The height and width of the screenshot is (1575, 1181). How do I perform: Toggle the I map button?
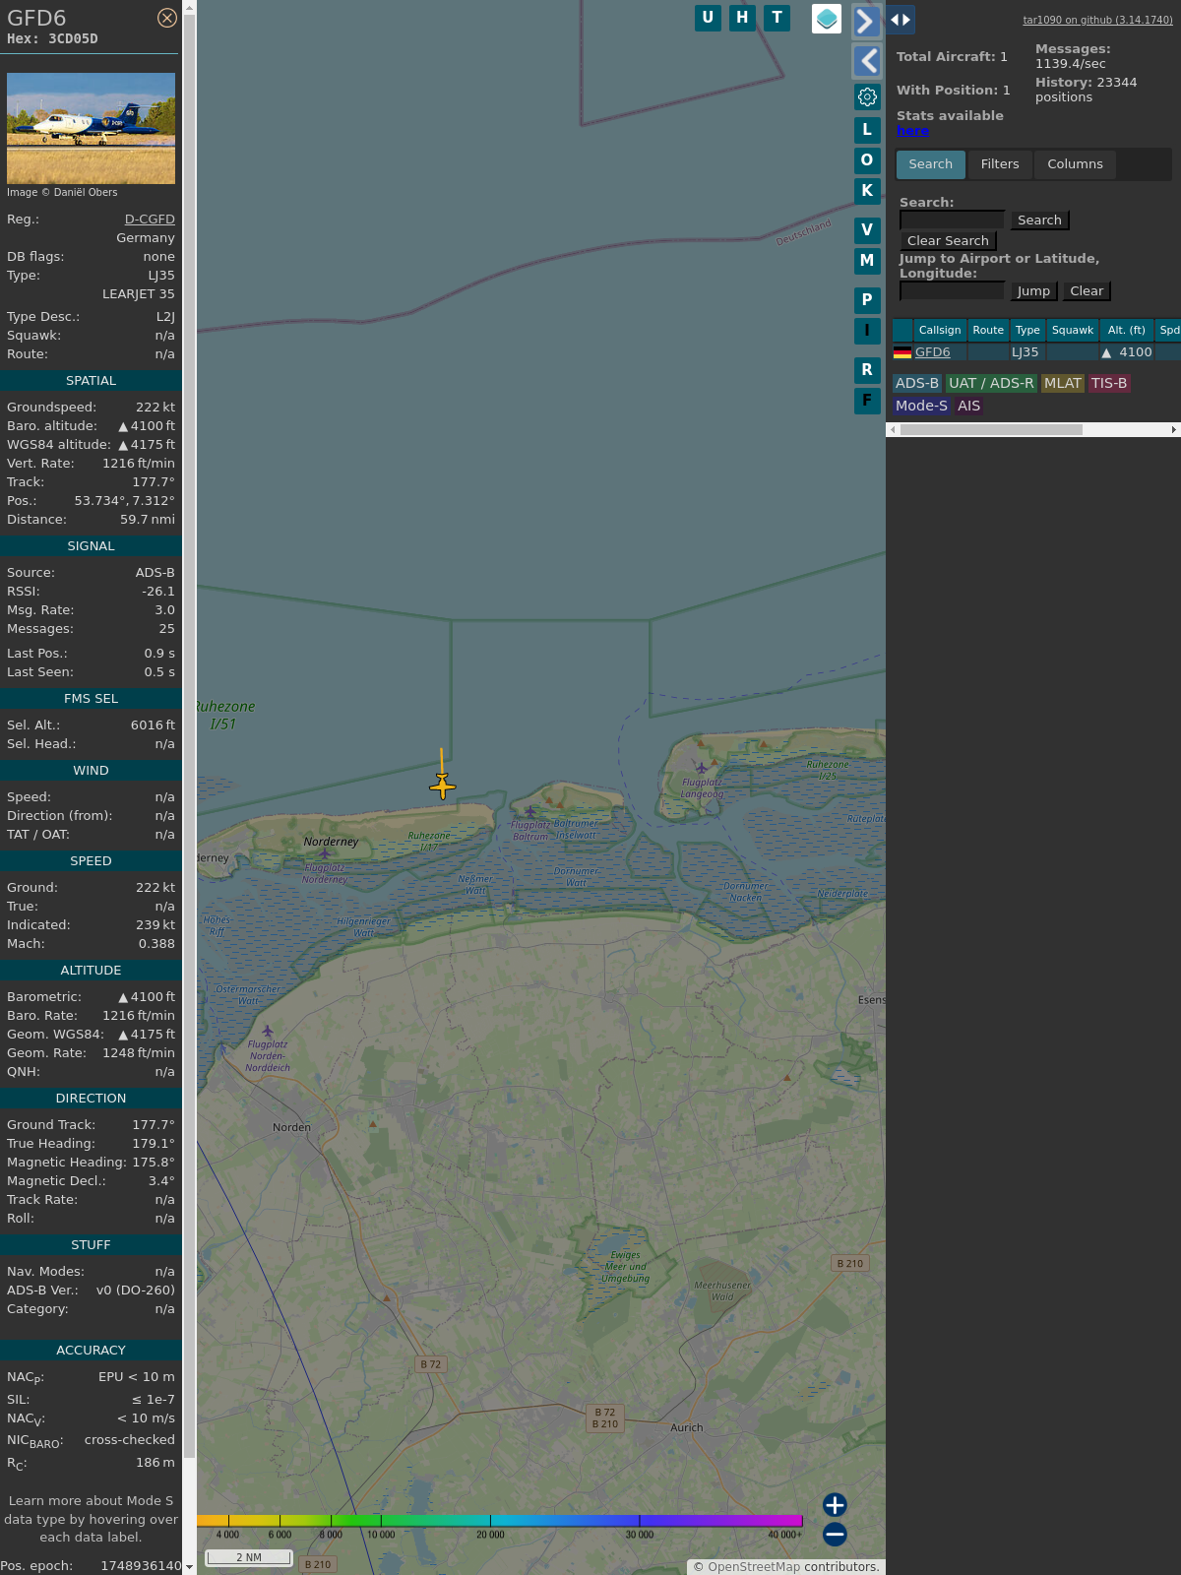(867, 331)
